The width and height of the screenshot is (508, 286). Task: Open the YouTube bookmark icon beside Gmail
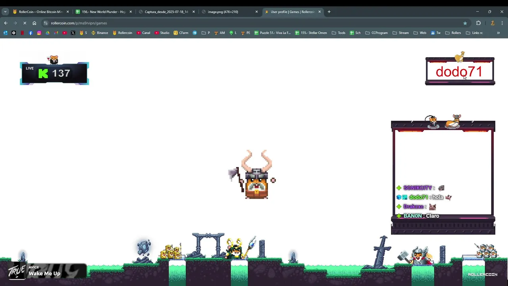(65, 33)
